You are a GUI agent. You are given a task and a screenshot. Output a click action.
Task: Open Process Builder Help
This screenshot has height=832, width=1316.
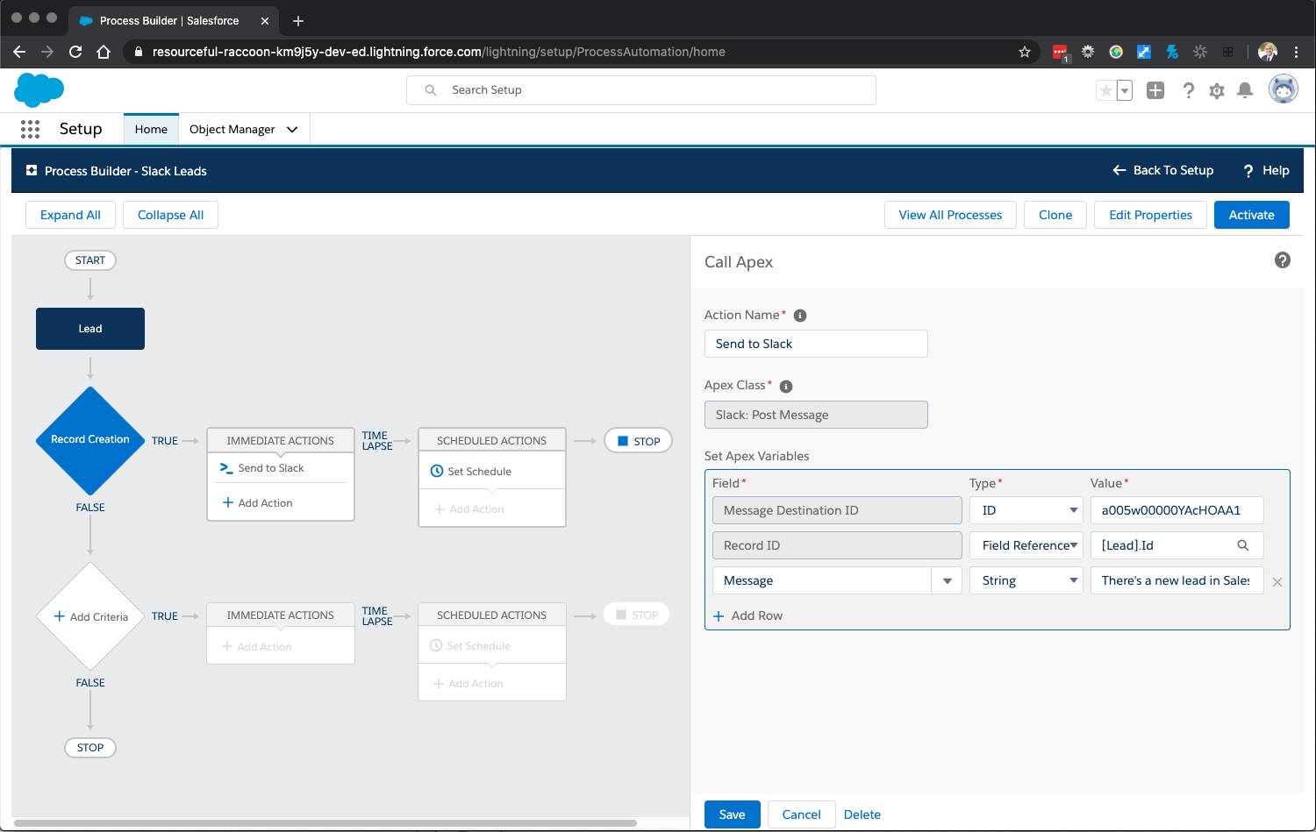1266,170
